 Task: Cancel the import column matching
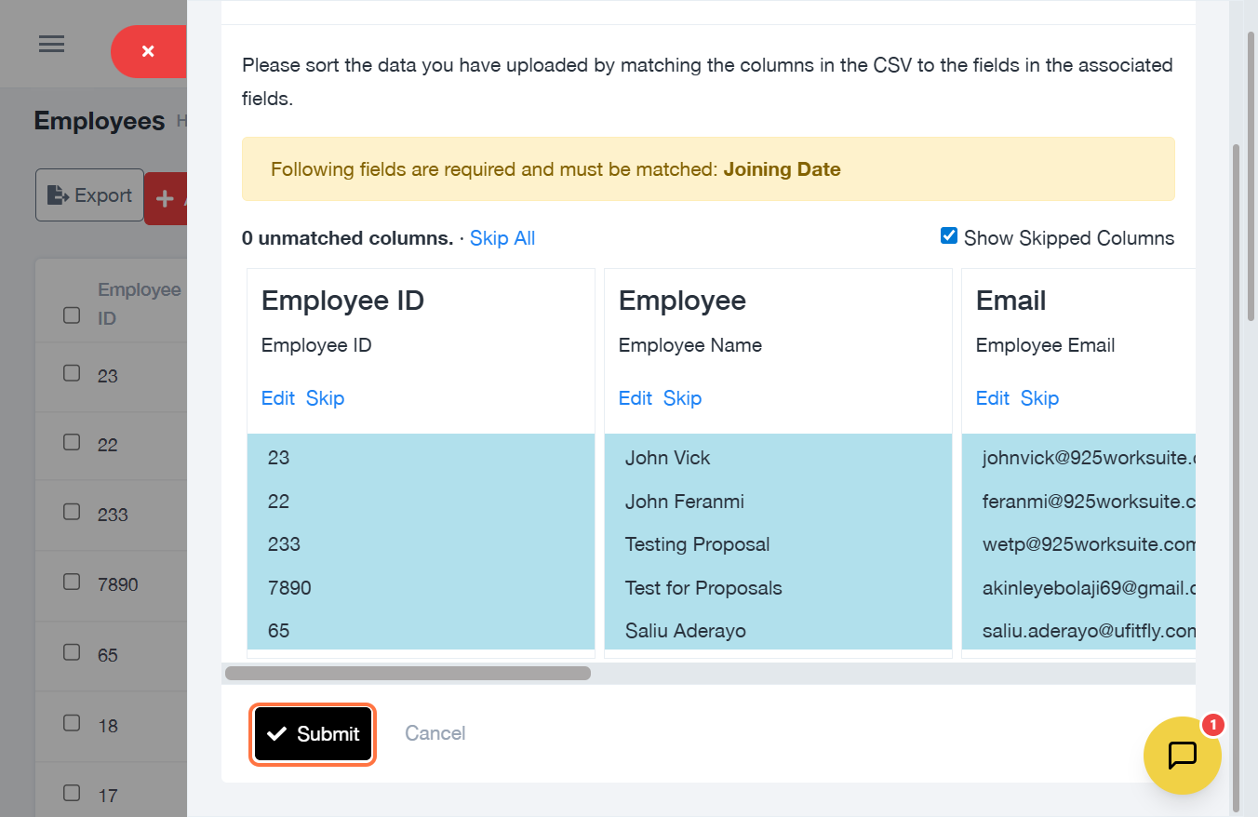tap(435, 734)
